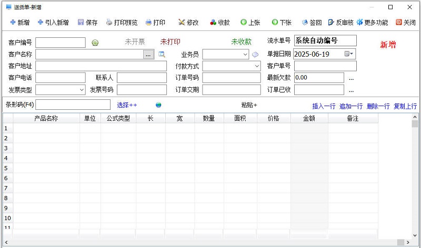Click the 签回 toolbar button
The width and height of the screenshot is (421, 248).
312,23
